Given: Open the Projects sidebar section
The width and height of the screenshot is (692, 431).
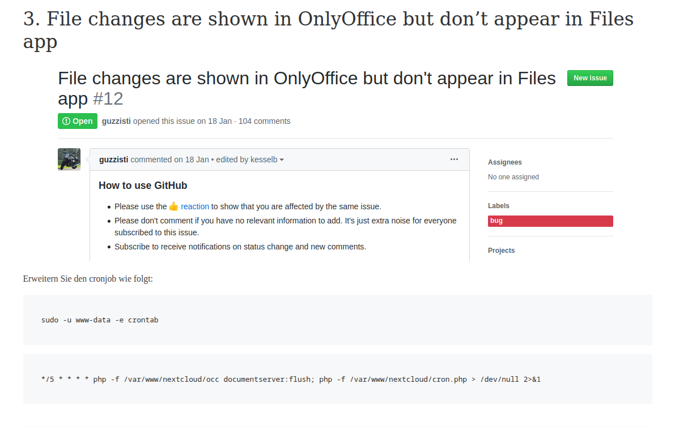Looking at the screenshot, I should coord(502,251).
